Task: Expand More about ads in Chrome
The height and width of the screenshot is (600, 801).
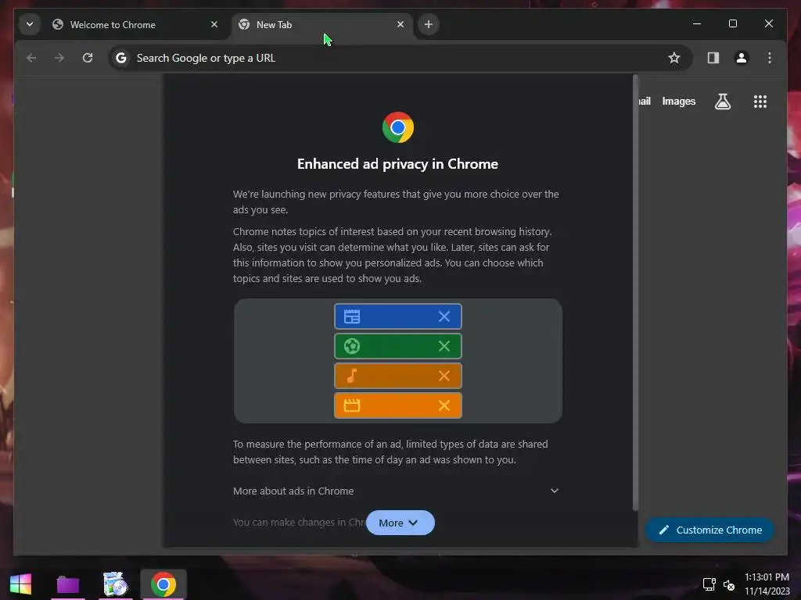Action: coord(397,491)
